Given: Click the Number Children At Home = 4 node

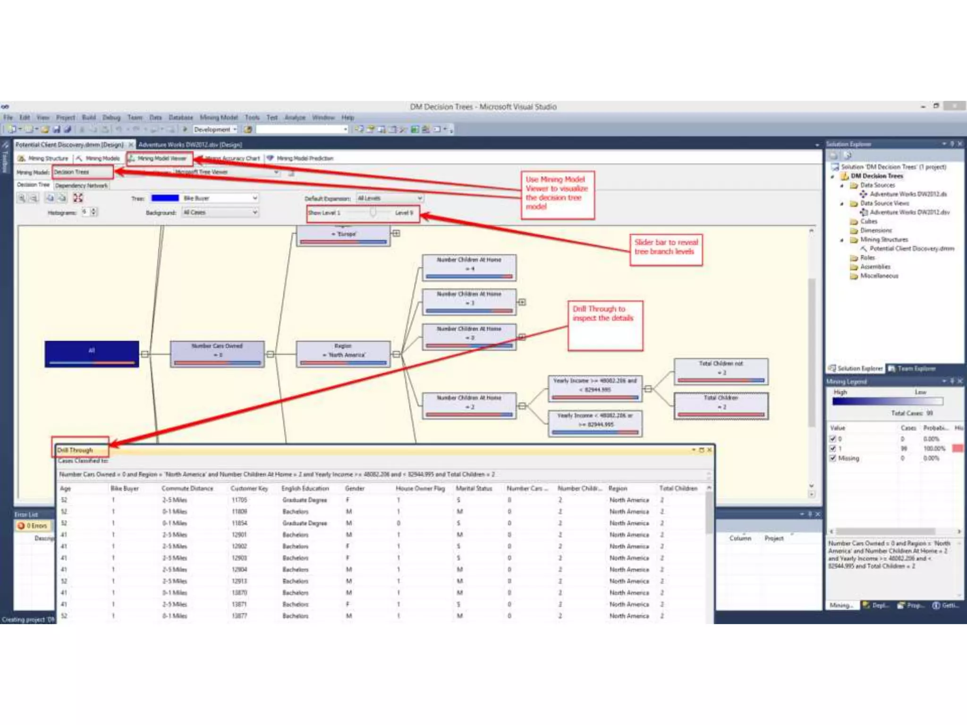Looking at the screenshot, I should pyautogui.click(x=469, y=268).
